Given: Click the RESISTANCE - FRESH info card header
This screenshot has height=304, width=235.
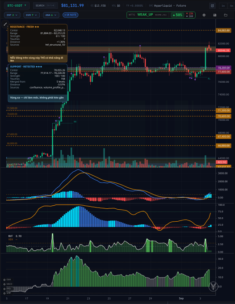Looking at the screenshot, I should click(x=25, y=27).
